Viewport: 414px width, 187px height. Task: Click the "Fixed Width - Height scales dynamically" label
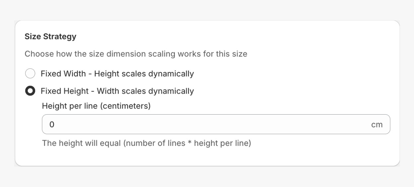[117, 73]
